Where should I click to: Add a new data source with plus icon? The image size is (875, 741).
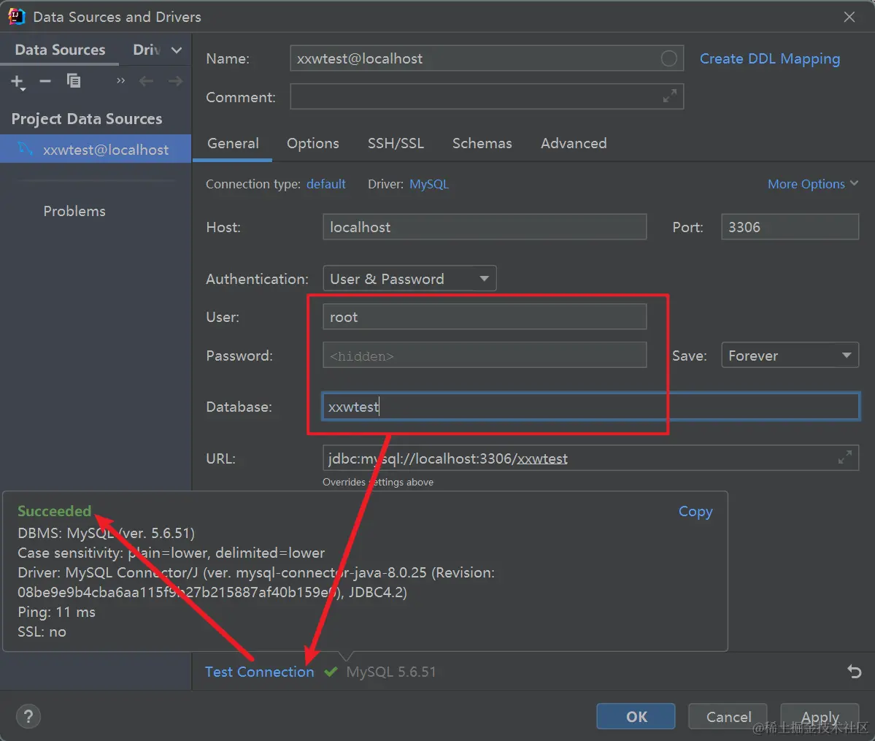pos(18,82)
